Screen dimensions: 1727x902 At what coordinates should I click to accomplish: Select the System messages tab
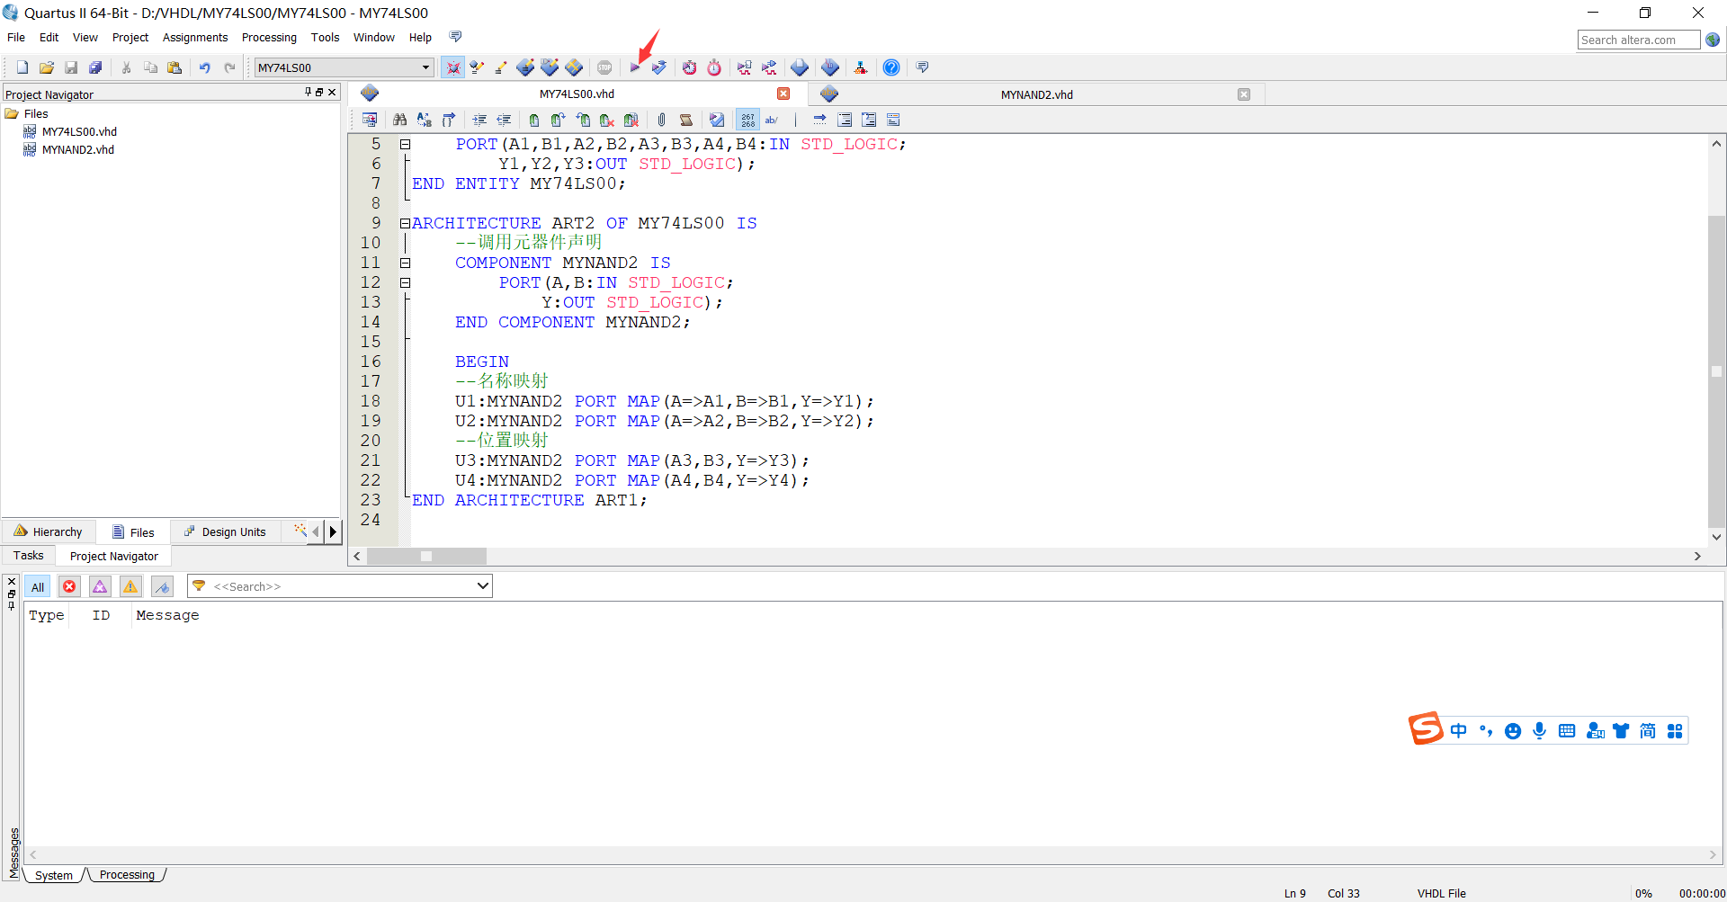coord(54,875)
